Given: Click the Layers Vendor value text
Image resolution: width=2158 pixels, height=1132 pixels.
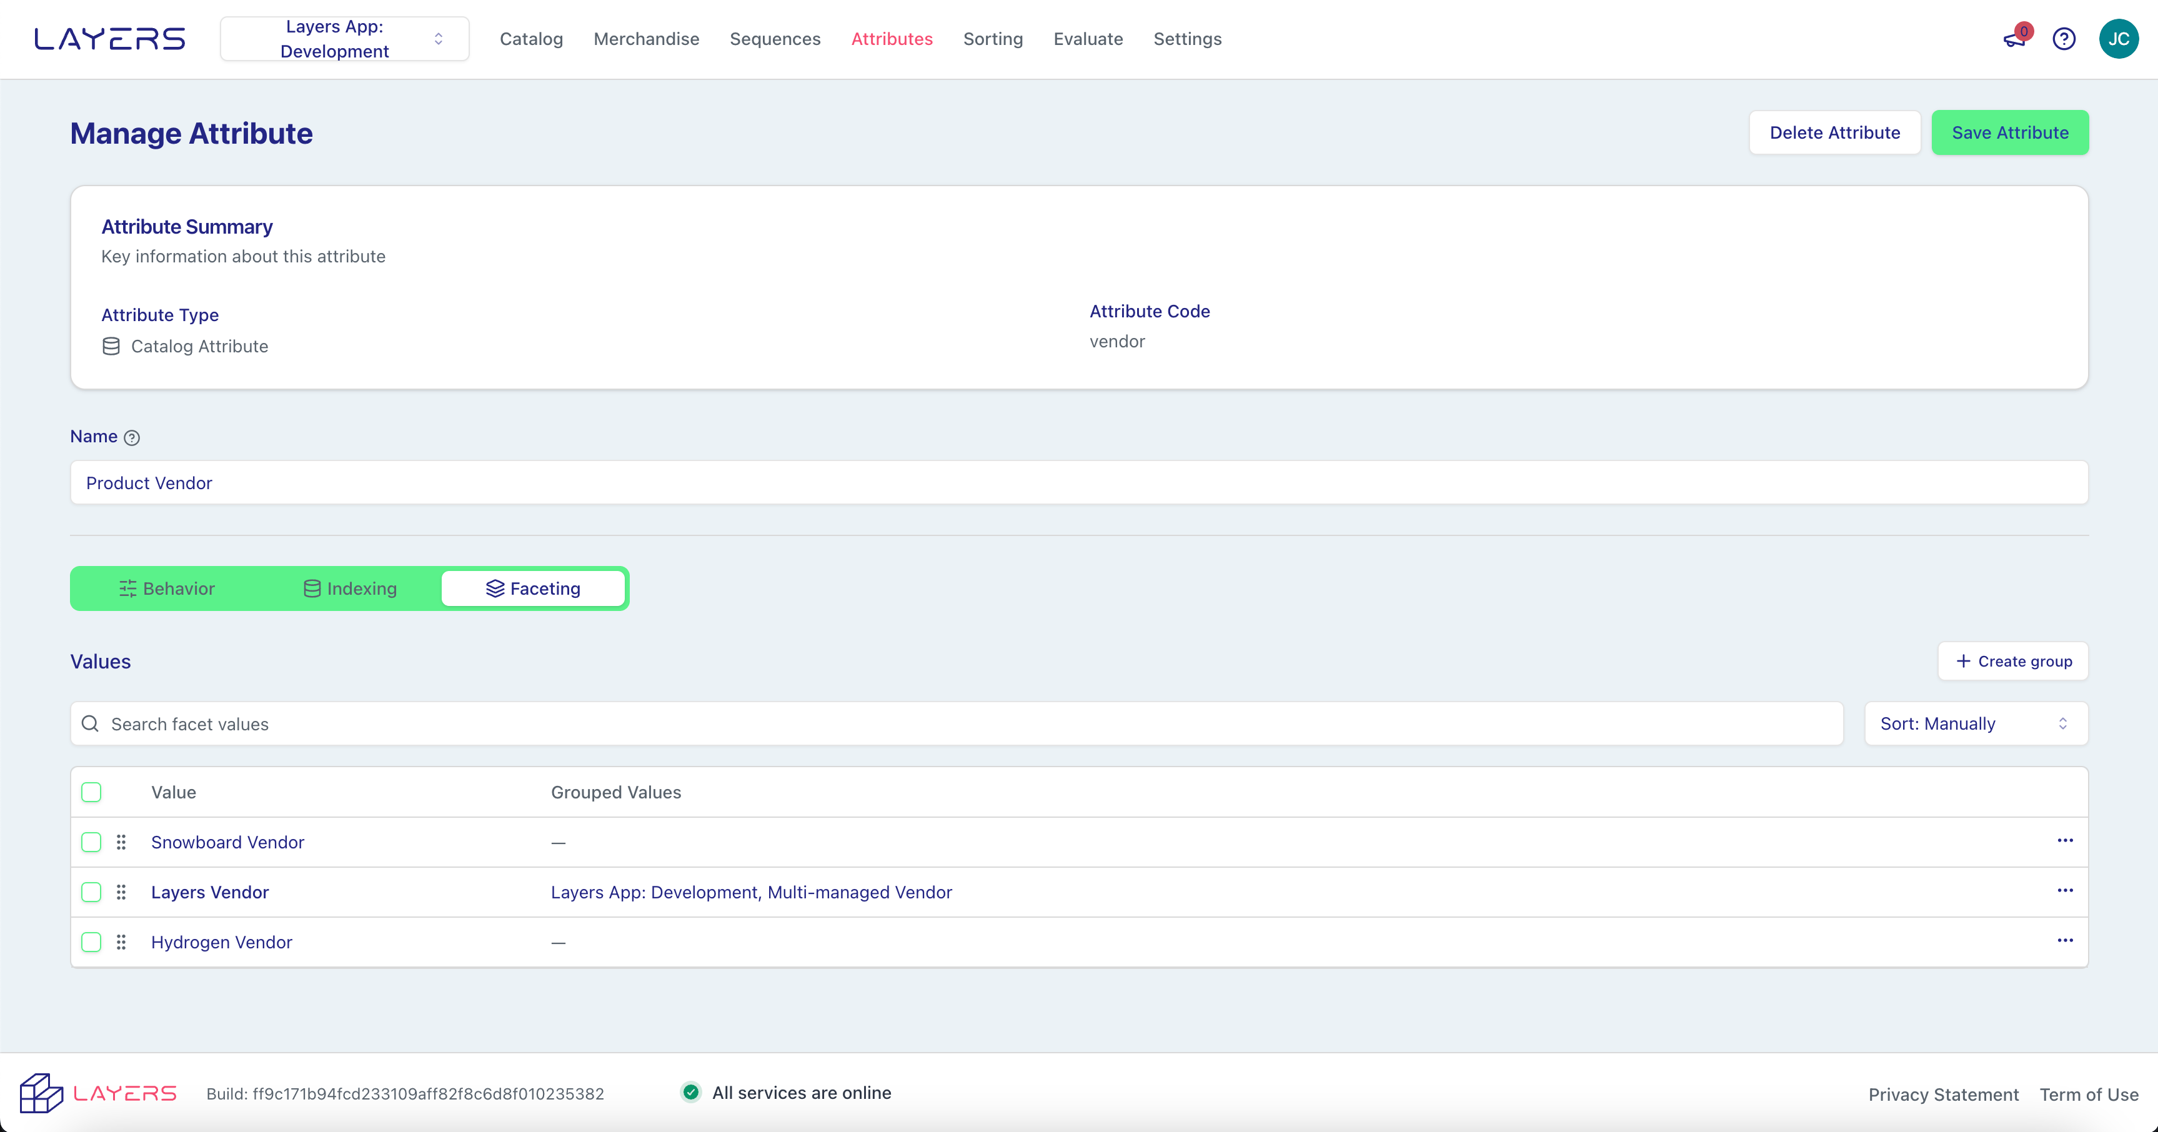Looking at the screenshot, I should pyautogui.click(x=209, y=892).
